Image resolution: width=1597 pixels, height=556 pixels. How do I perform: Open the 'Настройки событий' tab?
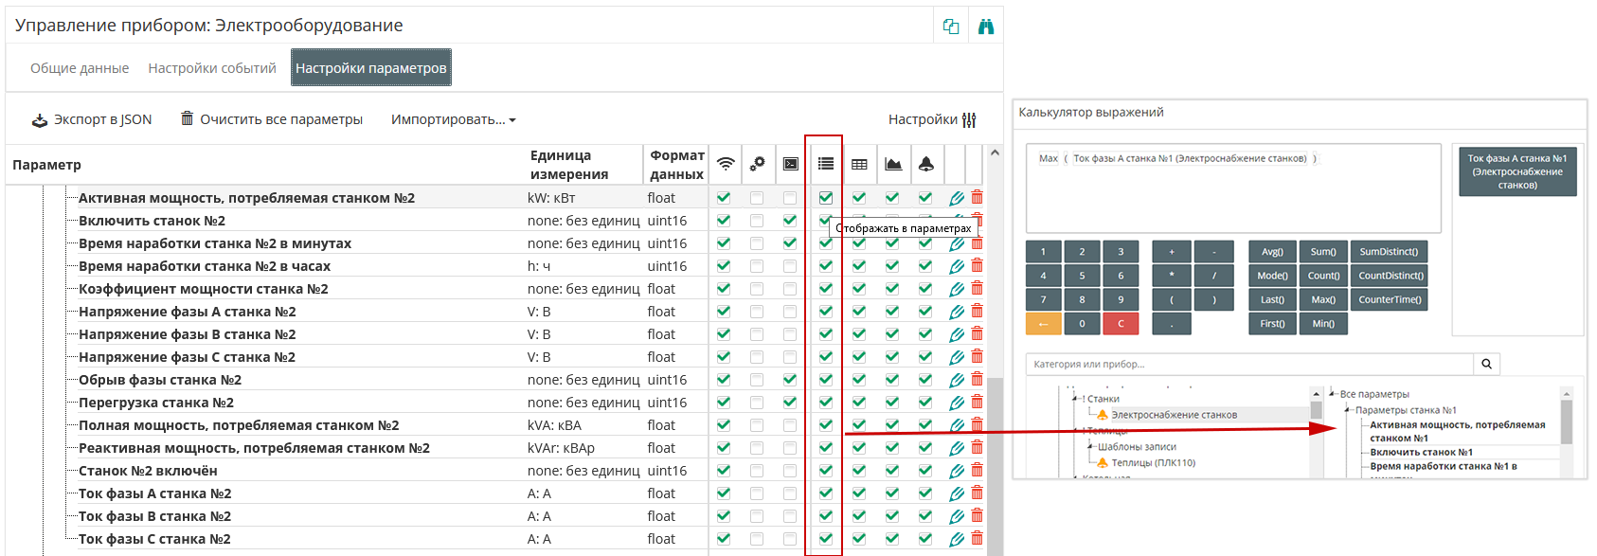[212, 68]
